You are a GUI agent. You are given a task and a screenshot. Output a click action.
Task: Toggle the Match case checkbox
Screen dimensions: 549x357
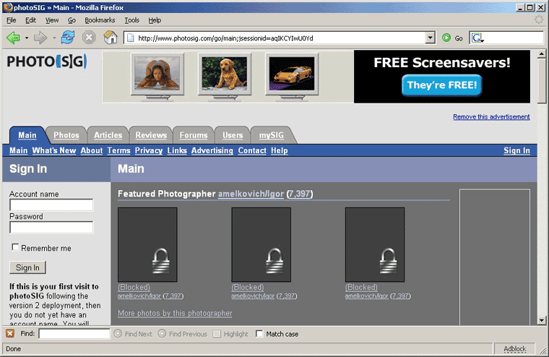click(x=259, y=334)
